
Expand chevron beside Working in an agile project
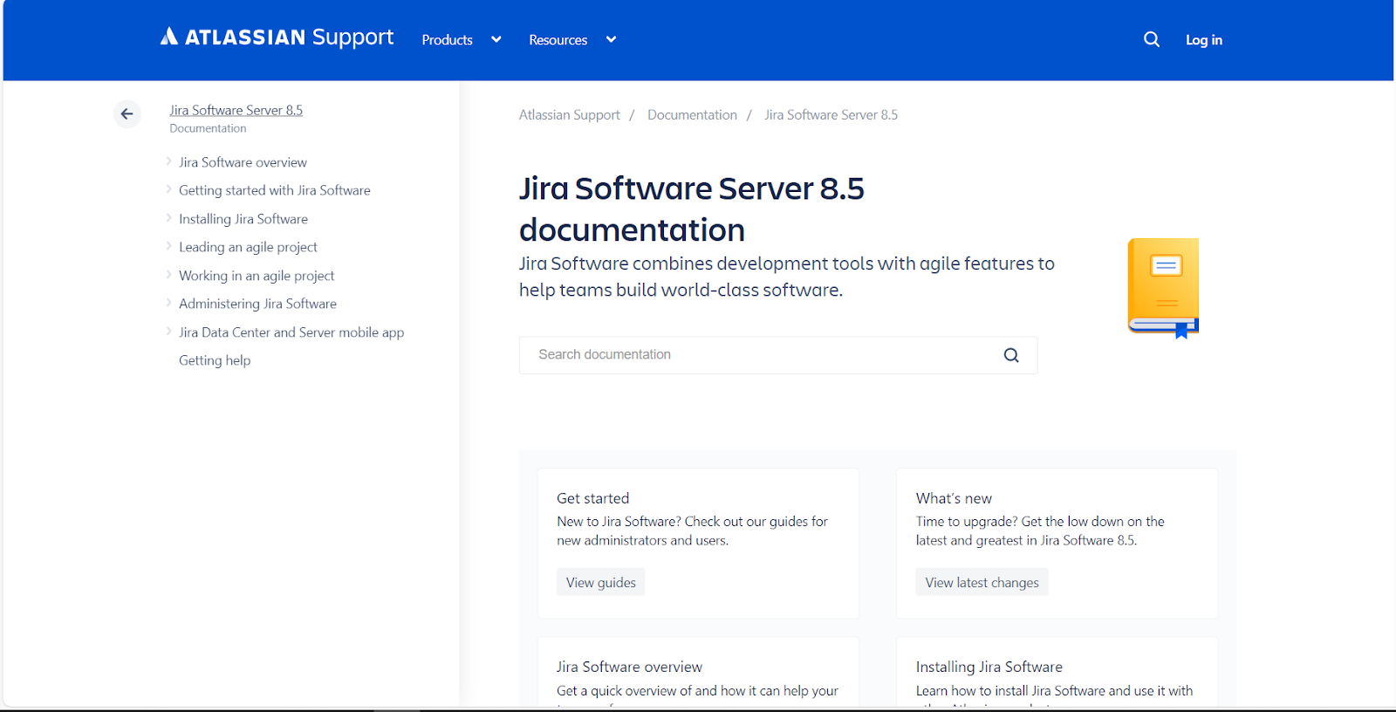(x=168, y=275)
